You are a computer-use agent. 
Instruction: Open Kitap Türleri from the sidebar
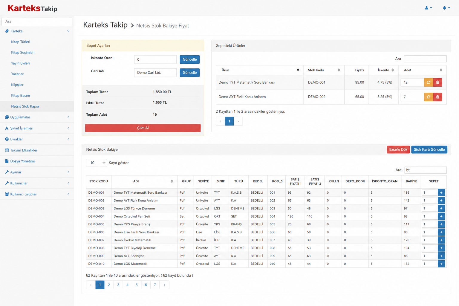pos(21,42)
